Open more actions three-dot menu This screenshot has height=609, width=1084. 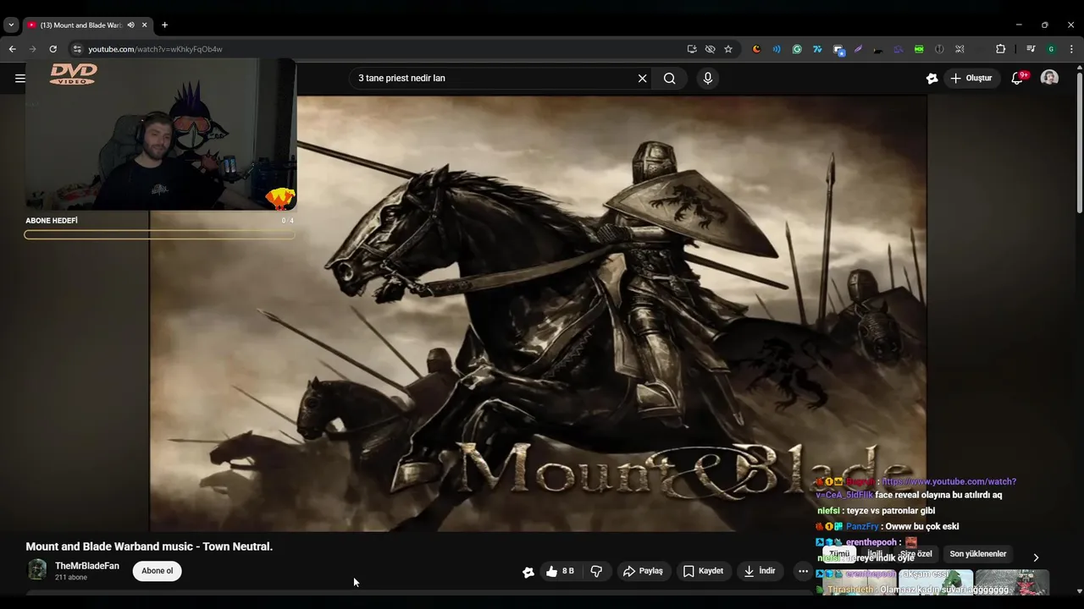click(803, 571)
